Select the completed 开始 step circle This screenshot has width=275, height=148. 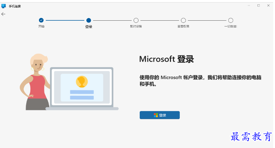[41, 20]
